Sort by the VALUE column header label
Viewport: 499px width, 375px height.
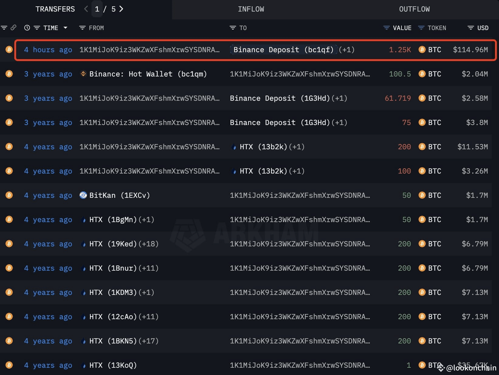(402, 28)
